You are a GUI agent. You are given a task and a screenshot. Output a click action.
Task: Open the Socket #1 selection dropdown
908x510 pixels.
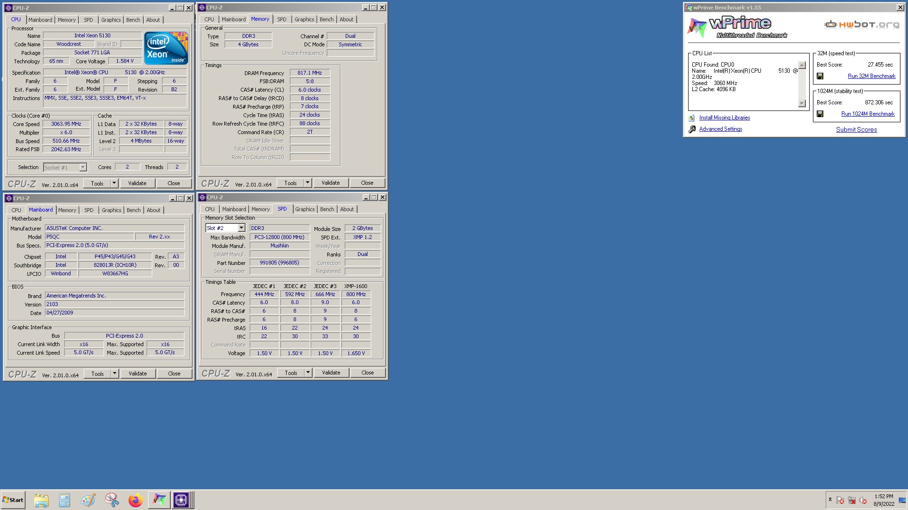pyautogui.click(x=83, y=167)
